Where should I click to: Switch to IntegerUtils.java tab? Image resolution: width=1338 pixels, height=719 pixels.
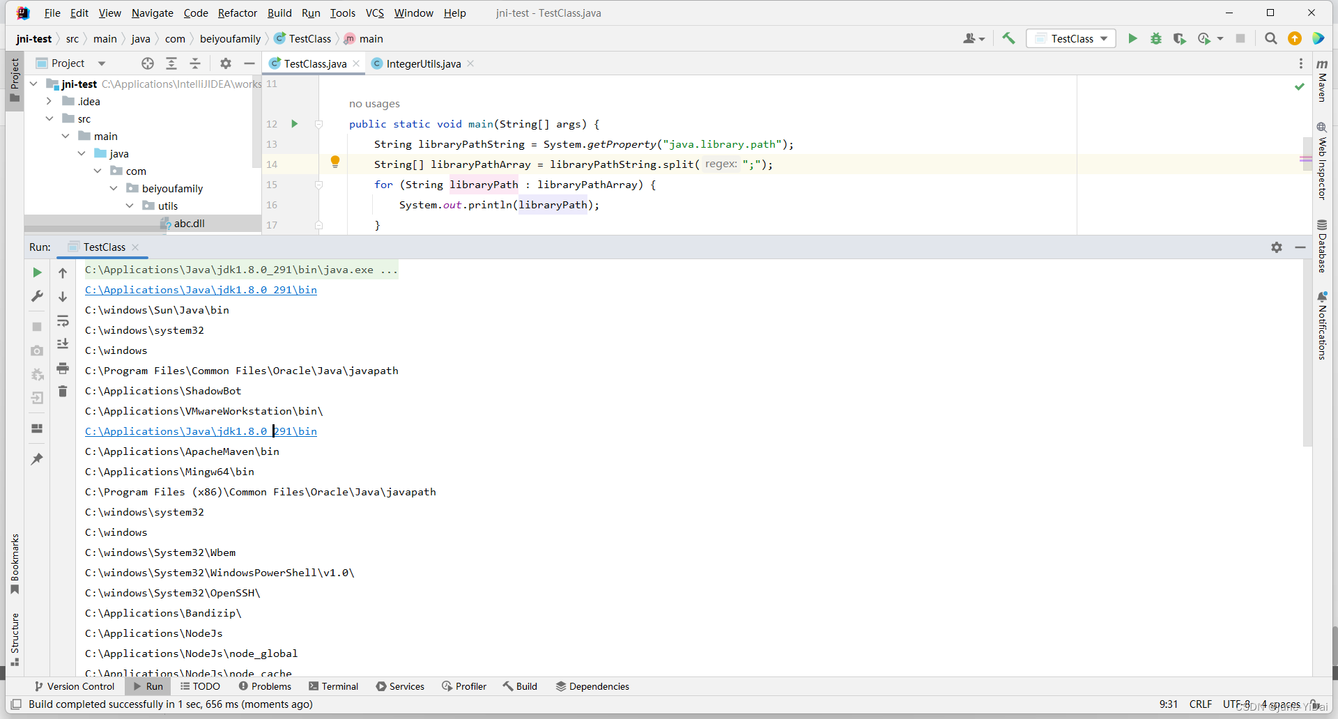coord(423,63)
